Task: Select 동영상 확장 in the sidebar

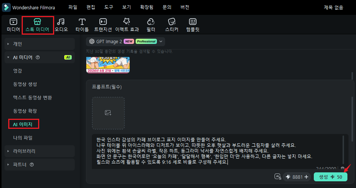Action: pos(25,111)
